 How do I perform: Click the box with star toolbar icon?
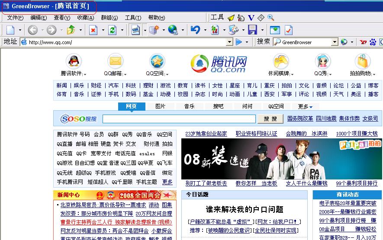(154, 30)
